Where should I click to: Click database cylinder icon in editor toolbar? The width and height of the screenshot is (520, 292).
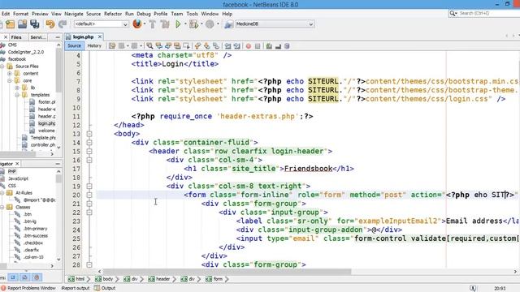(x=287, y=46)
